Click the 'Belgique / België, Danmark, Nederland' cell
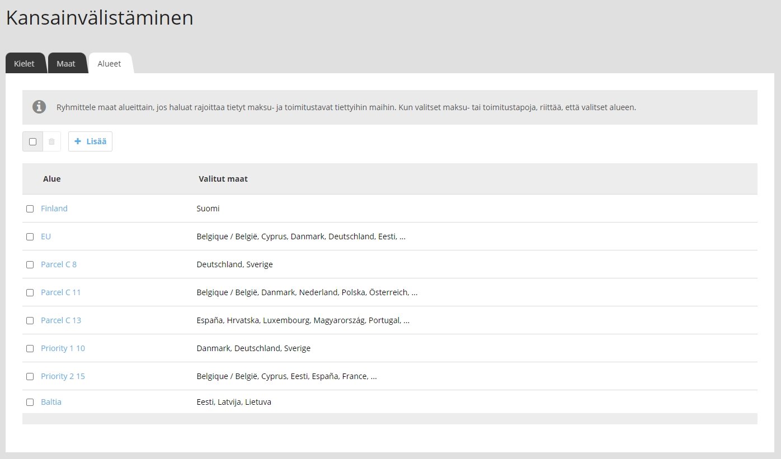Image resolution: width=781 pixels, height=459 pixels. [307, 292]
